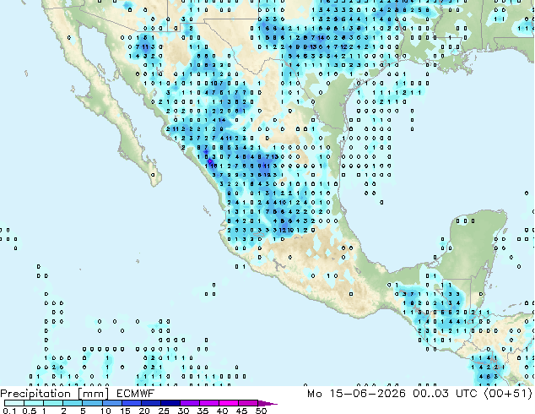
Task: Click the legend label '35'
Action: (203, 411)
